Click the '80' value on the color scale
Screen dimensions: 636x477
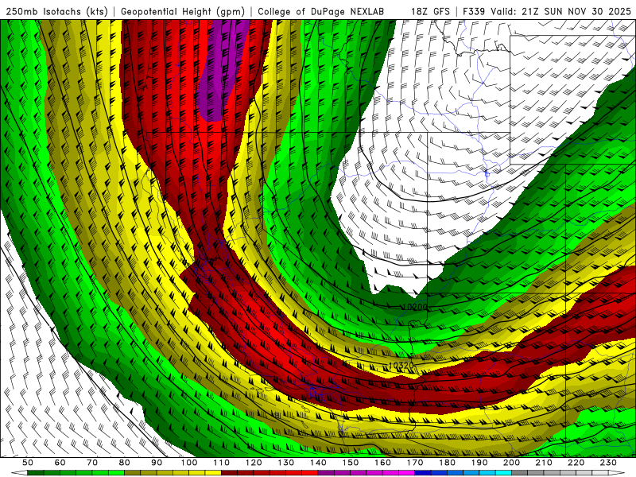tap(125, 463)
